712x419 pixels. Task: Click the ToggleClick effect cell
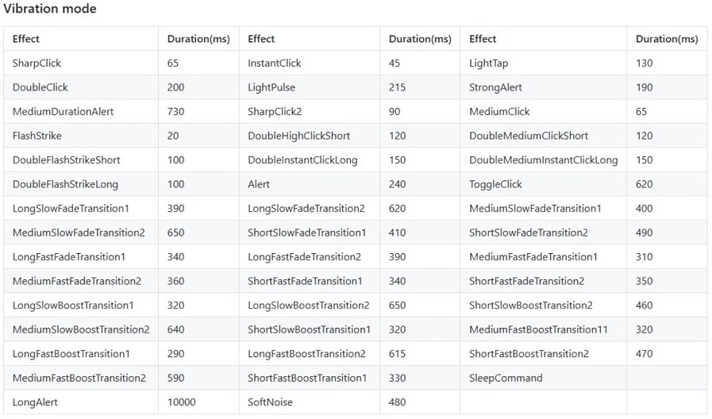[496, 184]
